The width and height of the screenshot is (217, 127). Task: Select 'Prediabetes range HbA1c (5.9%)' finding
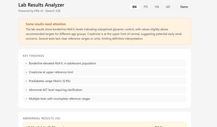(x=104, y=81)
